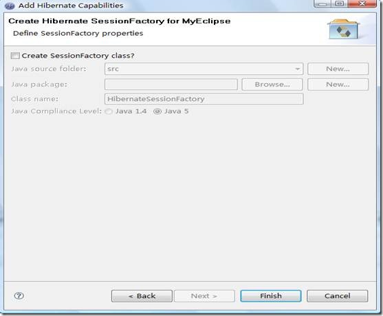Click the Java package text field
Image resolution: width=383 pixels, height=316 pixels.
click(171, 84)
